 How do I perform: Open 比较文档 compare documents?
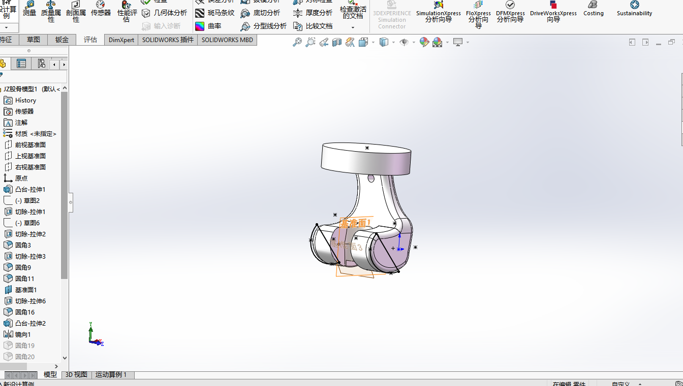tap(313, 26)
